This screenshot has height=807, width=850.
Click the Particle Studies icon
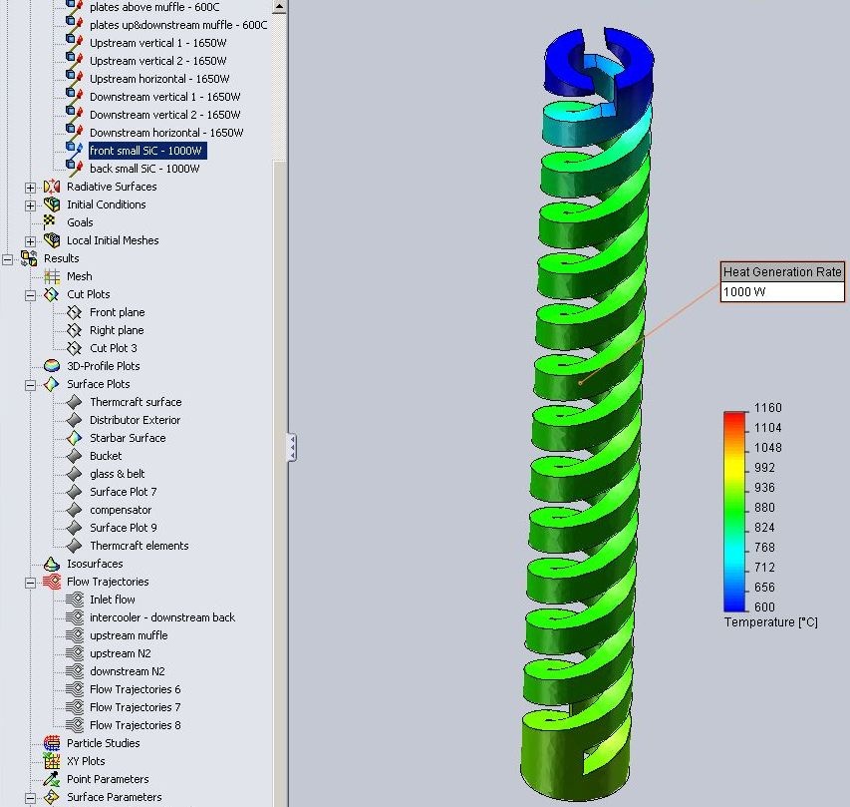click(52, 743)
